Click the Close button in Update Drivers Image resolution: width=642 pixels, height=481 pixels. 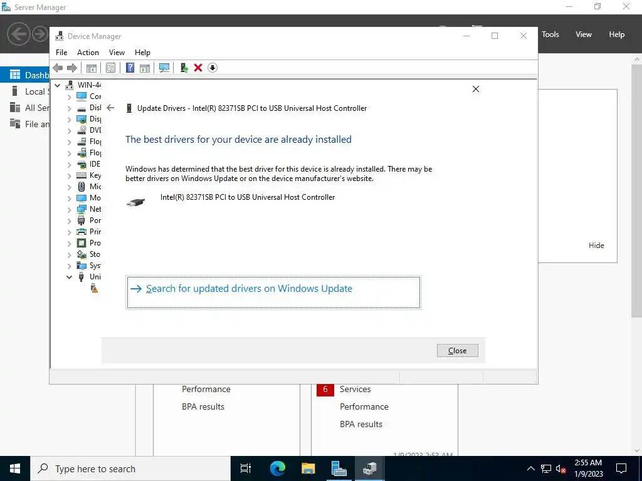457,351
